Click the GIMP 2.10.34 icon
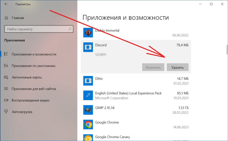The width and height of the screenshot is (228, 141). point(88,110)
